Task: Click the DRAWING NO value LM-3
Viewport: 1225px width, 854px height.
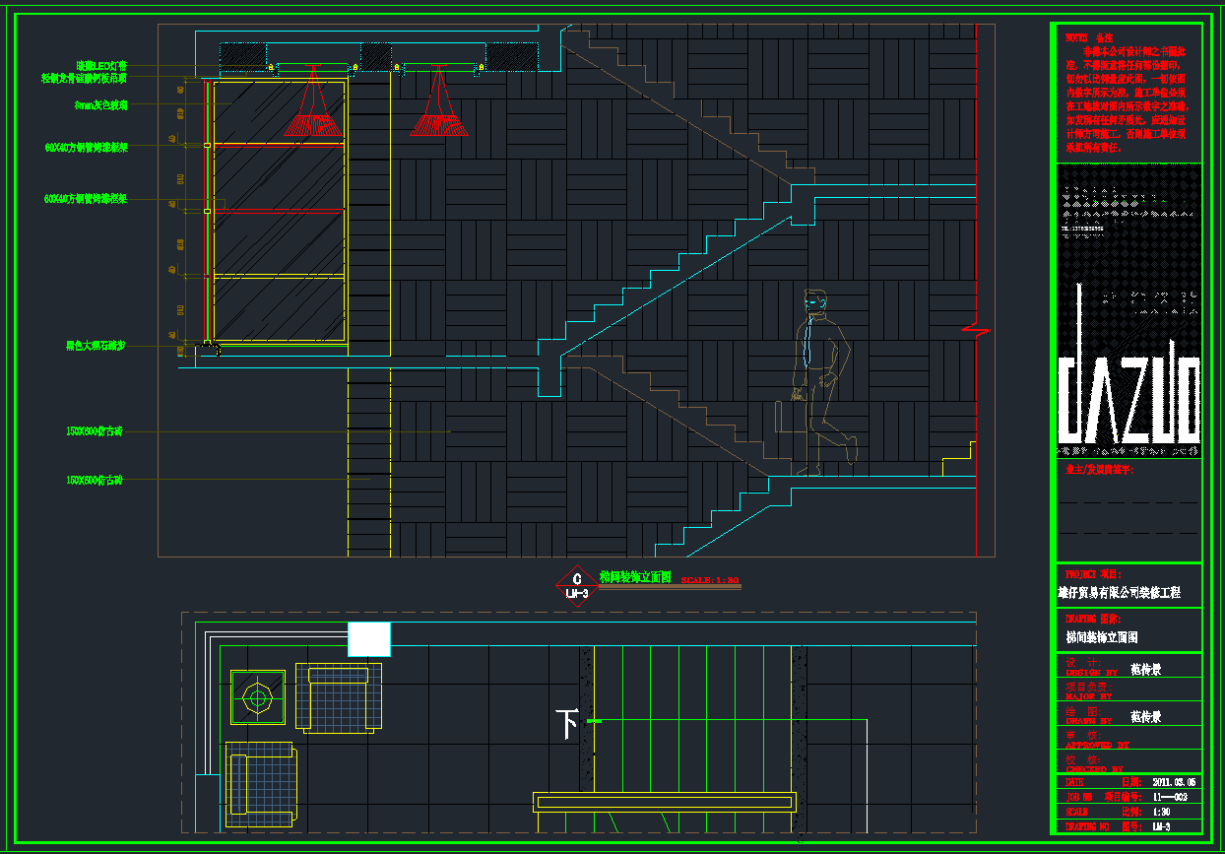Action: 1160,826
